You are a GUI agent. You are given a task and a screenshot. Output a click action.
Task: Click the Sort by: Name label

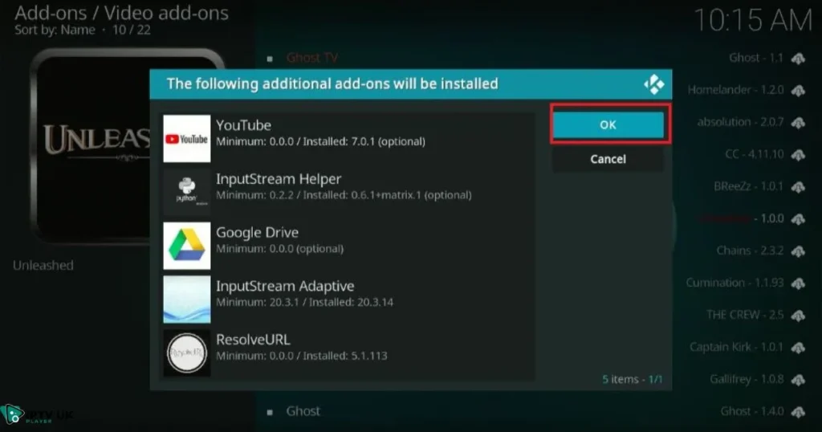(55, 30)
